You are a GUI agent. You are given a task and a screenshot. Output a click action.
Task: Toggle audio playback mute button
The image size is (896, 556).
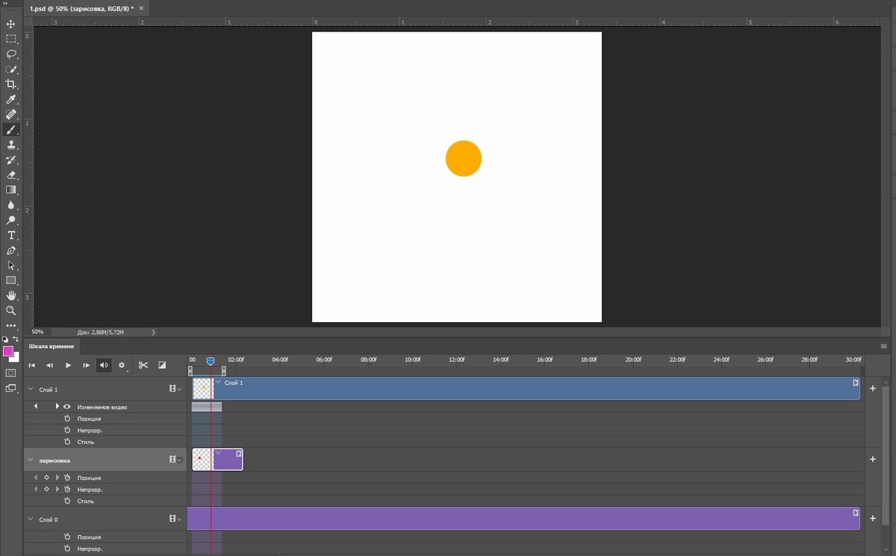click(x=104, y=365)
